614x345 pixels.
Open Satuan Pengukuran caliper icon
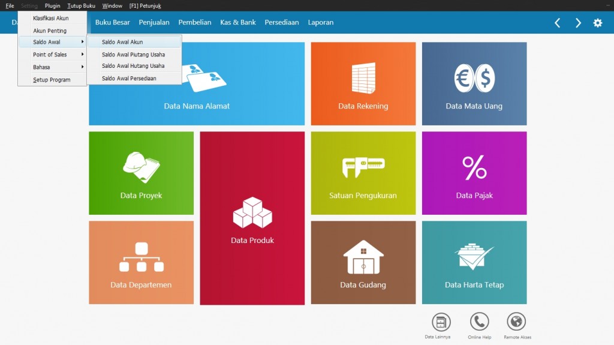pyautogui.click(x=363, y=167)
